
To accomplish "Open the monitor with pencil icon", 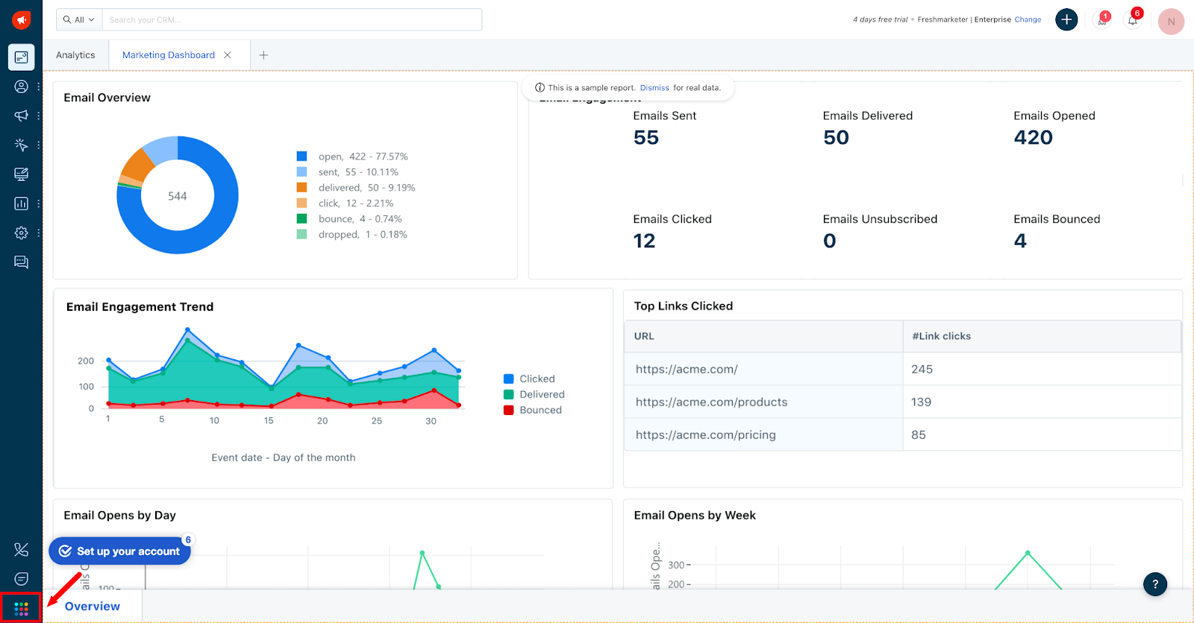I will click(21, 174).
